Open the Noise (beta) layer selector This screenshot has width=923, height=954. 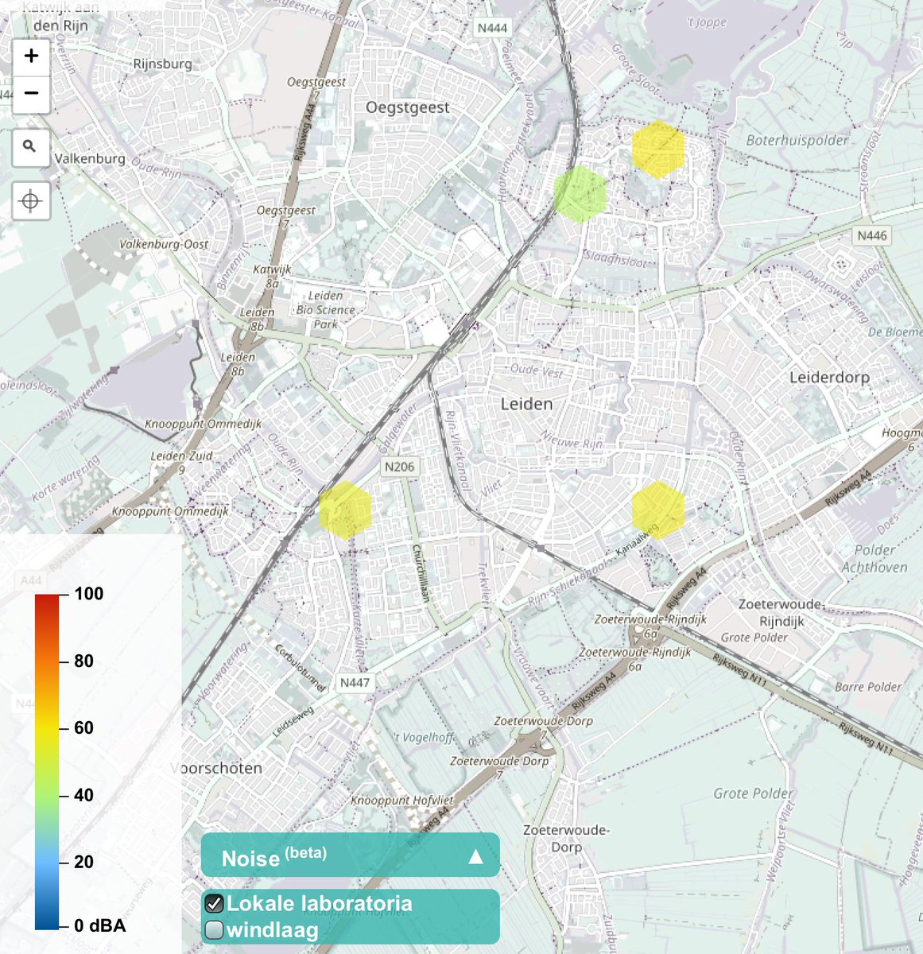(x=350, y=855)
